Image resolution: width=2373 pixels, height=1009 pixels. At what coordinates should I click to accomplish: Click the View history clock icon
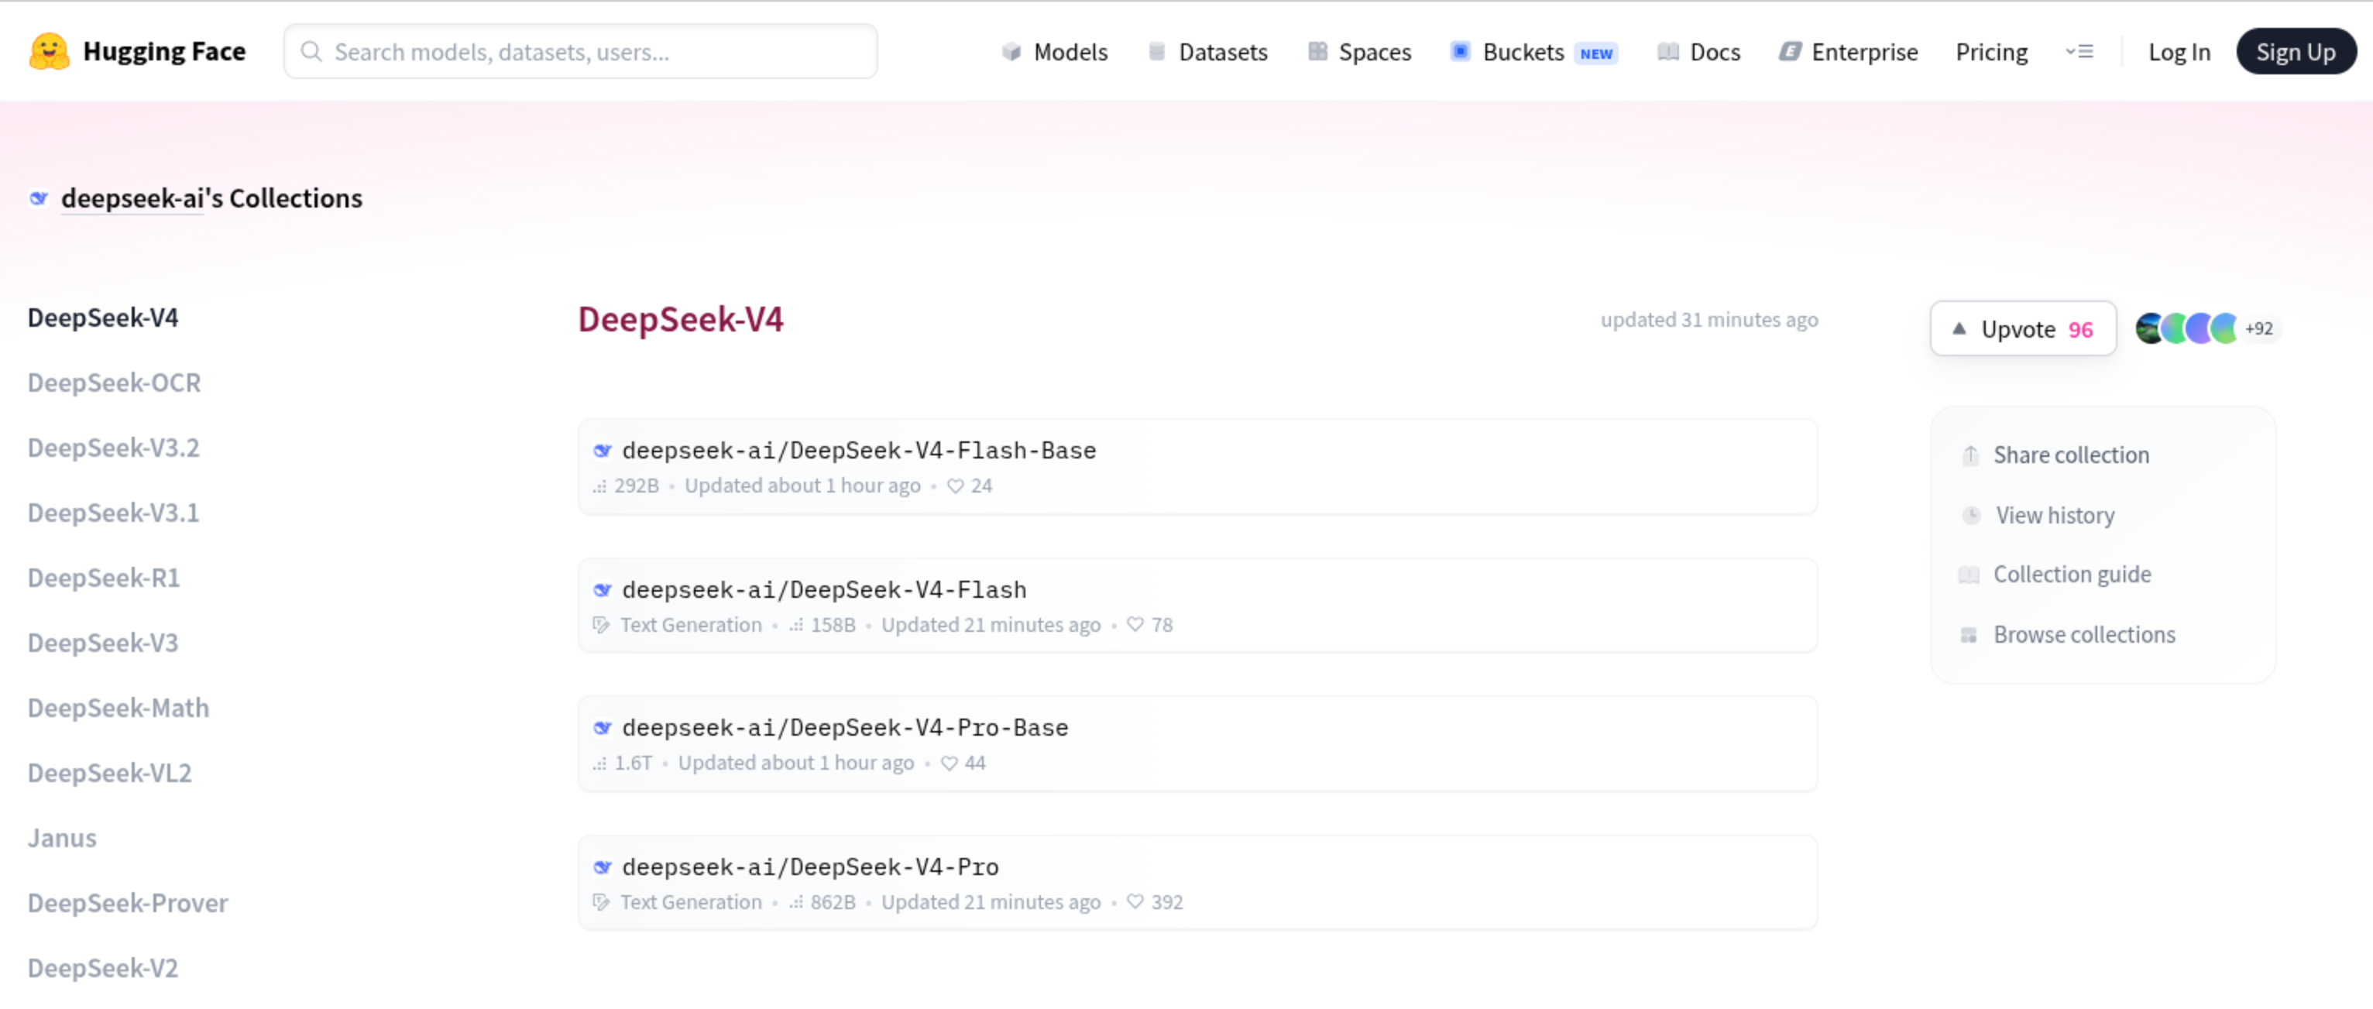tap(1970, 515)
